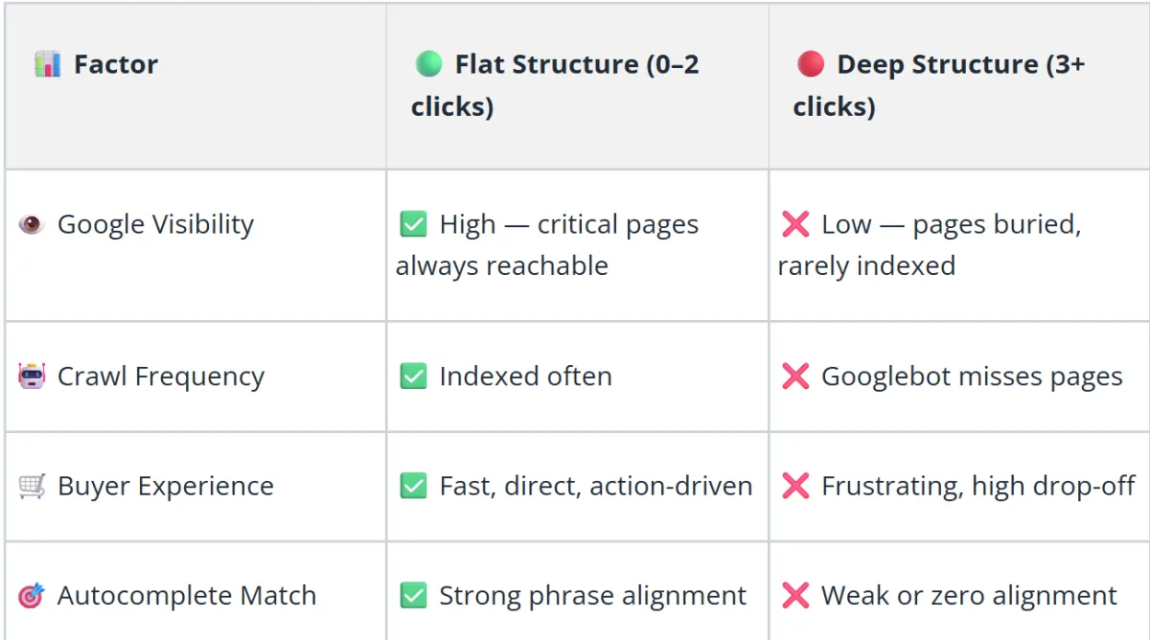Click the Crawl Frequency row label

tap(160, 377)
